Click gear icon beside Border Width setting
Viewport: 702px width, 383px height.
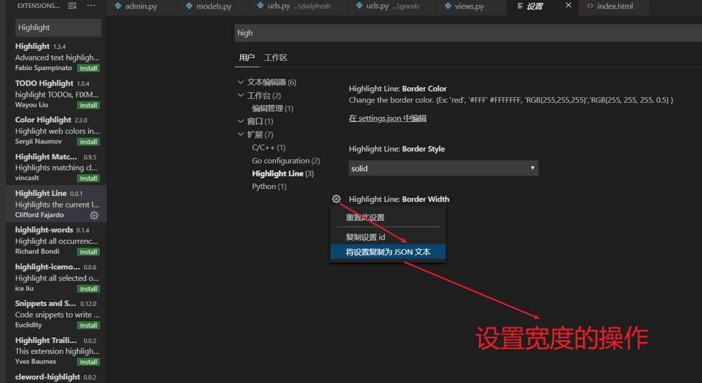click(x=336, y=199)
